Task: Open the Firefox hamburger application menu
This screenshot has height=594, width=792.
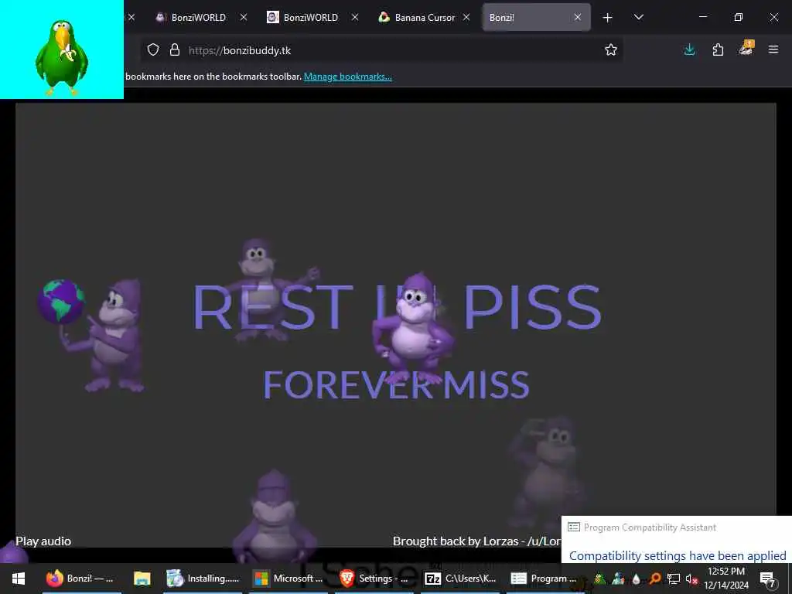Action: tap(773, 49)
